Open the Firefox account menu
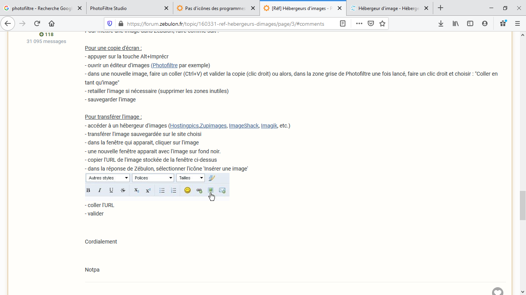 click(485, 23)
